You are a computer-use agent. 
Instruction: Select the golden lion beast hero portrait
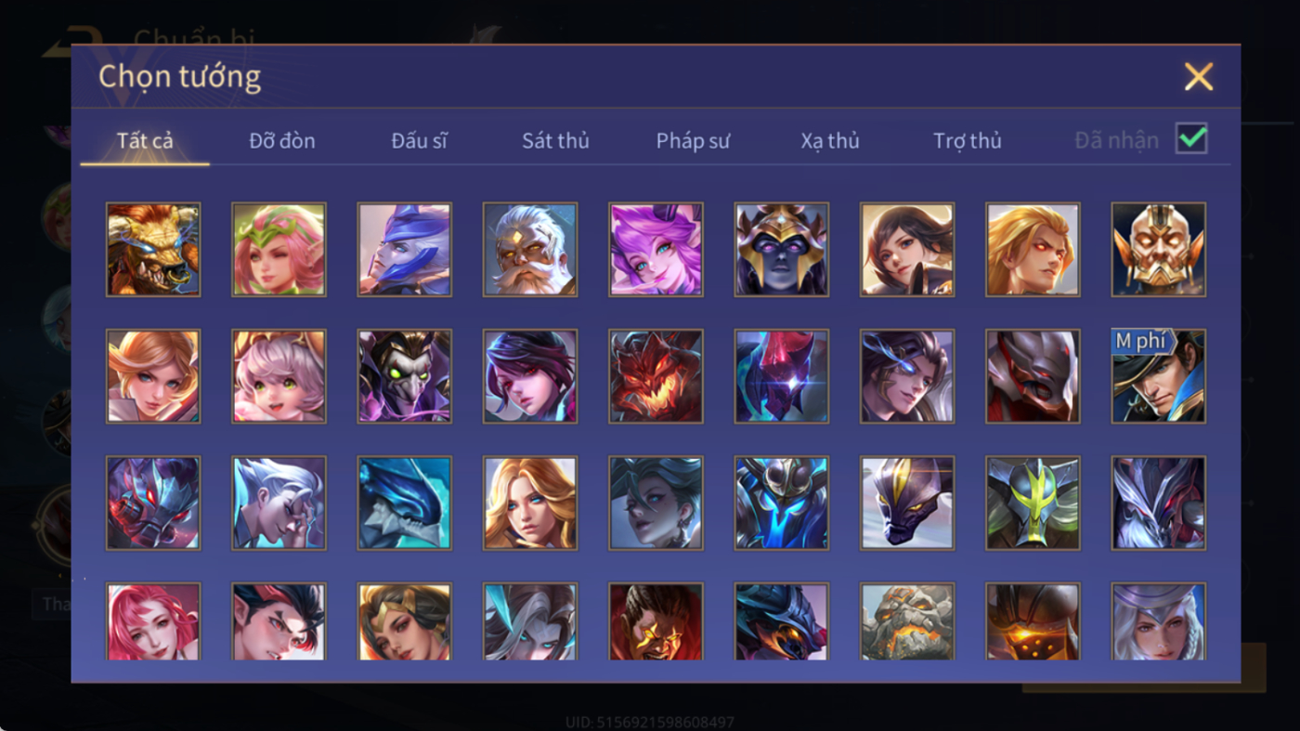[x=153, y=250]
